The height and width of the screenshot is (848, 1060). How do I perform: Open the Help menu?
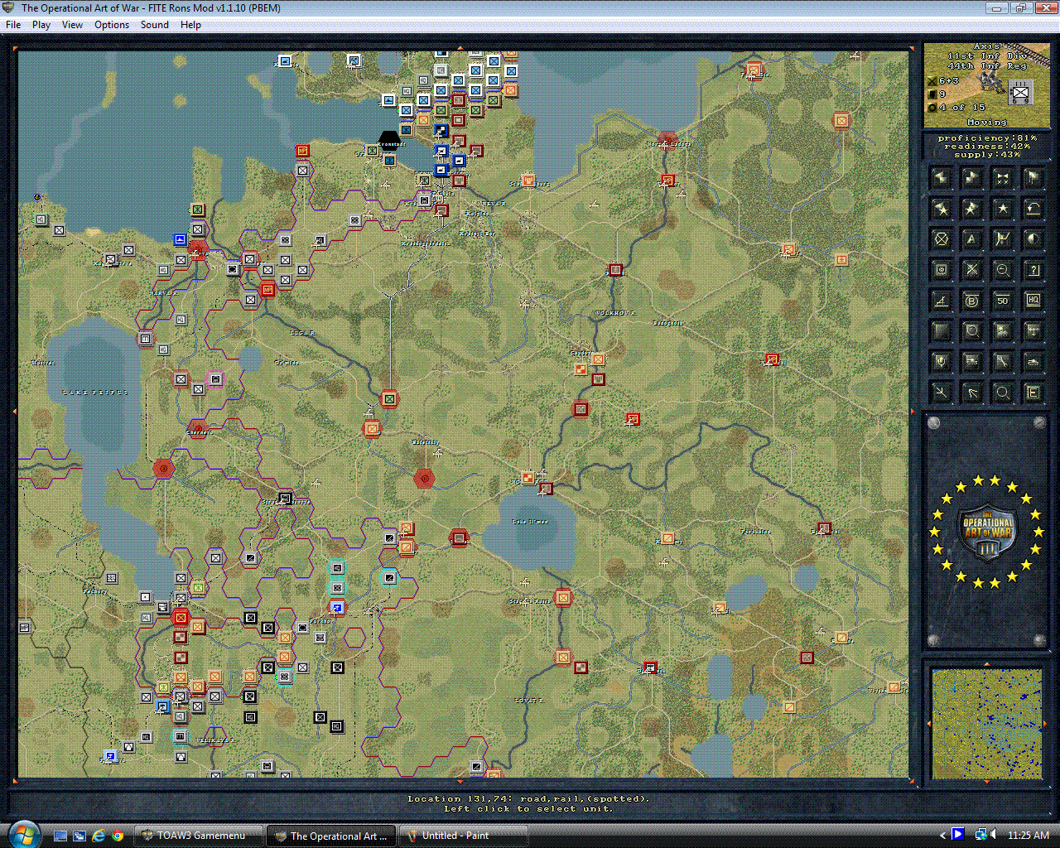click(x=190, y=25)
